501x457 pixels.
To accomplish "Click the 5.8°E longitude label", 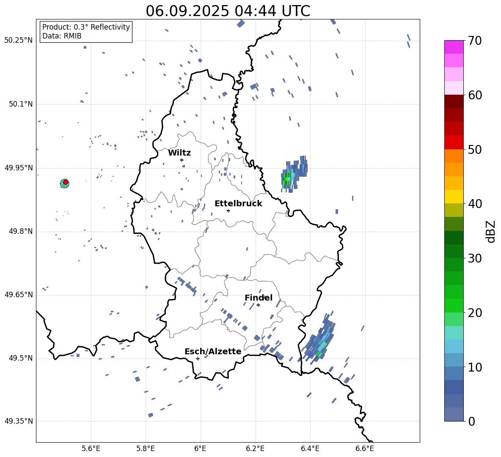I will pyautogui.click(x=146, y=449).
